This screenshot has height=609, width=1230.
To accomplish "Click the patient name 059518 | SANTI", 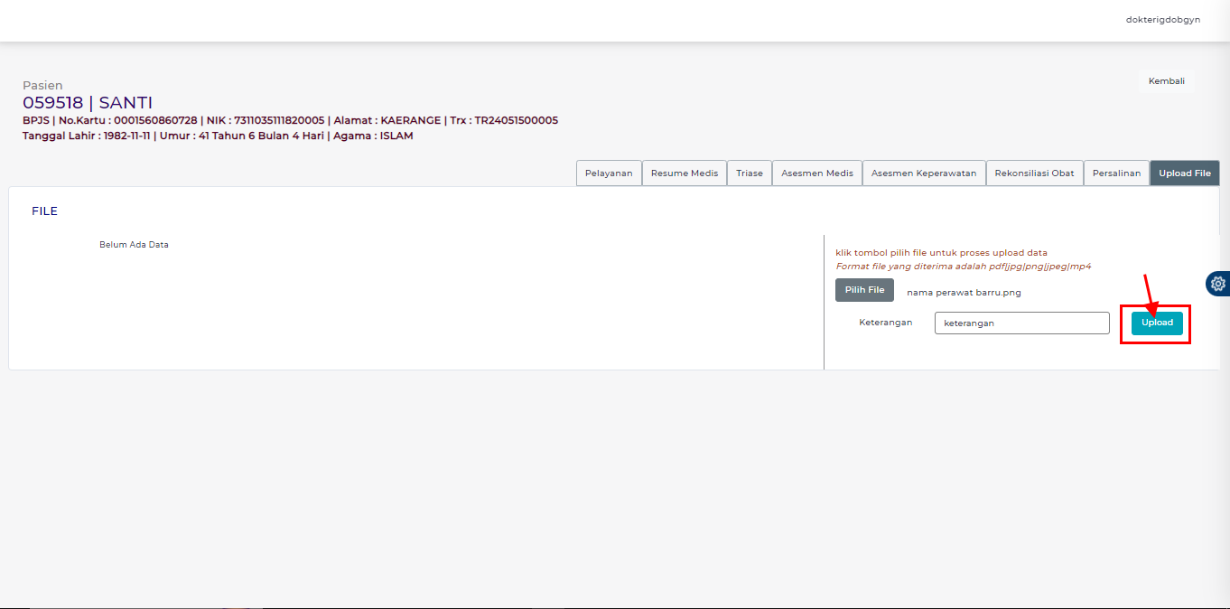I will [88, 103].
